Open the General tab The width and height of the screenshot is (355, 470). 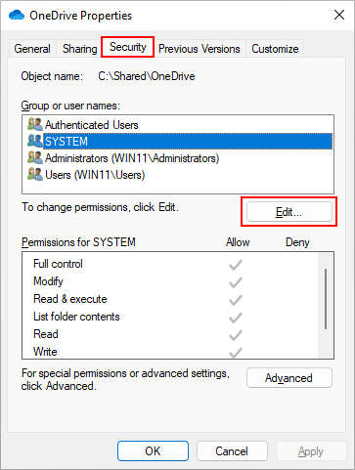click(x=32, y=49)
